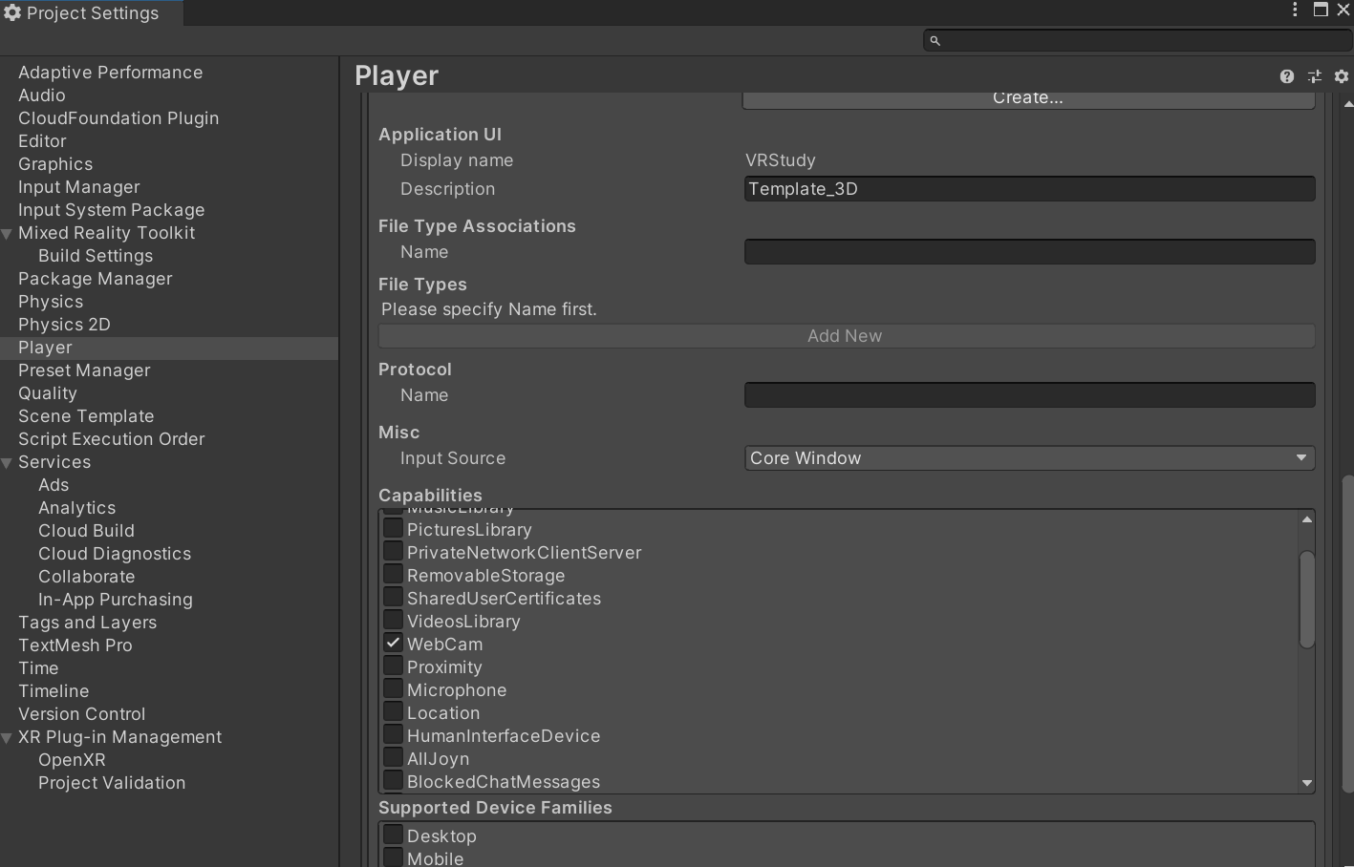This screenshot has width=1354, height=867.
Task: Enable the PrivateNetworkClientServer capability
Action: pos(393,552)
